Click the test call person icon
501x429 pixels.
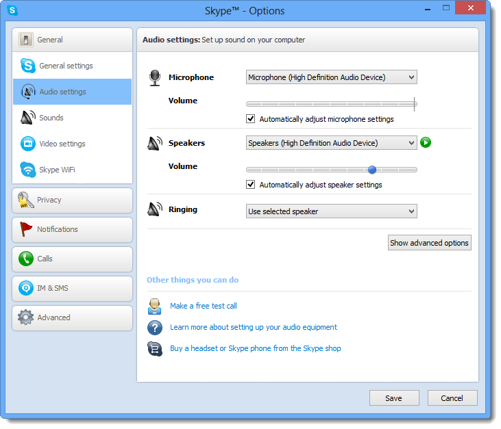[x=155, y=307]
